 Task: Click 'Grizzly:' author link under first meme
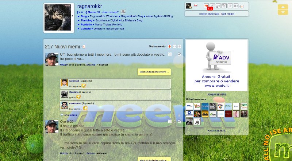[64, 65]
